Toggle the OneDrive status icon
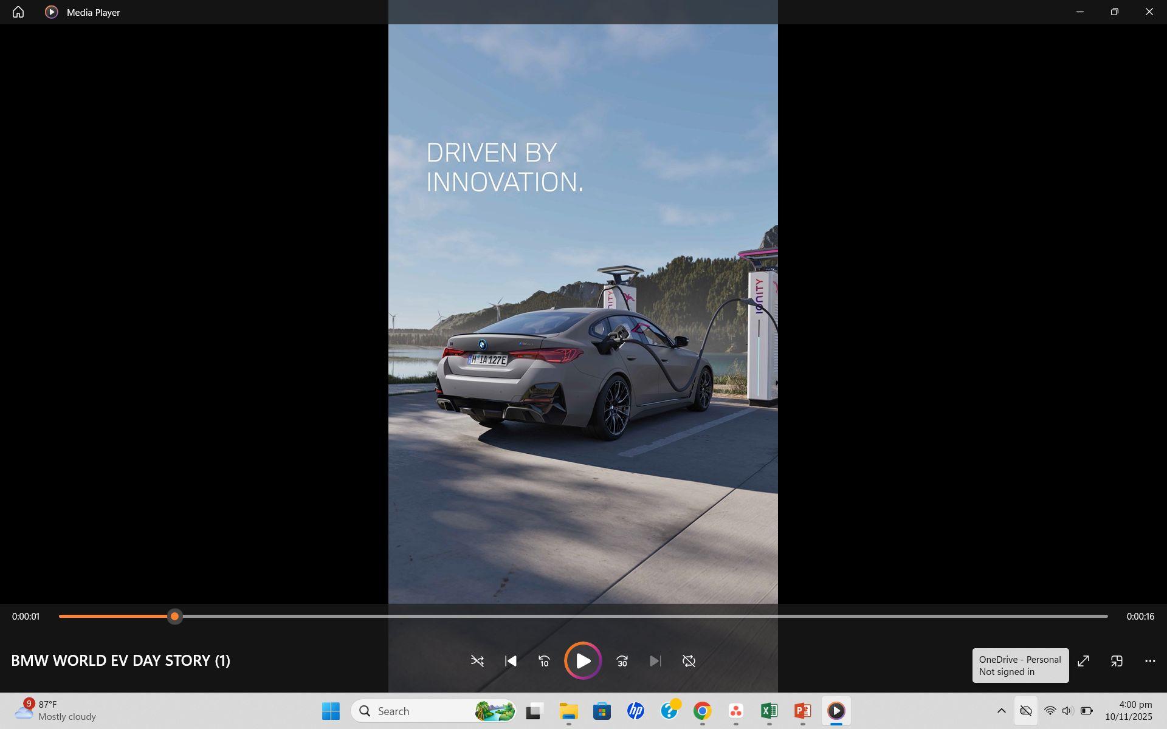The image size is (1167, 729). (1026, 711)
